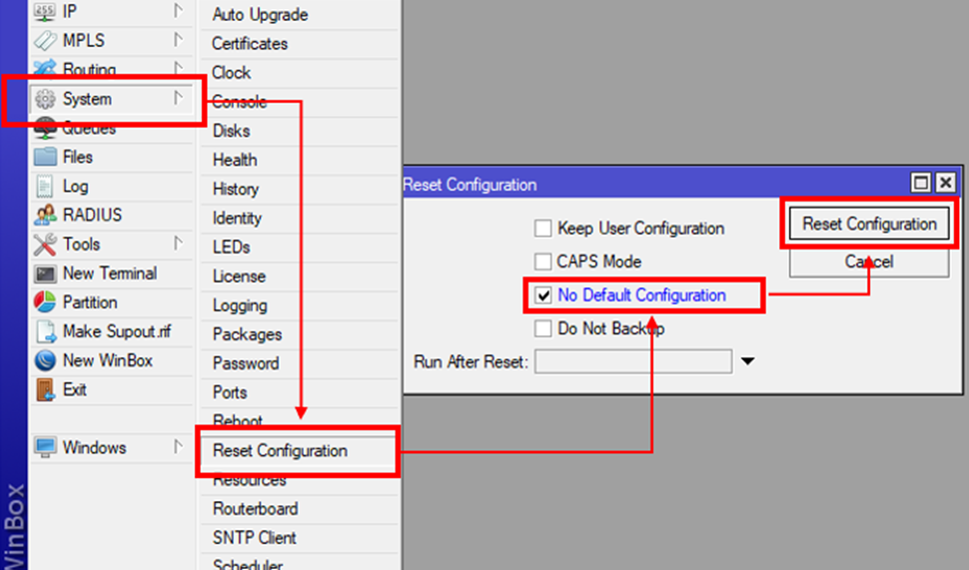Toggle the CAPS Mode checkbox
The width and height of the screenshot is (969, 570).
point(542,262)
